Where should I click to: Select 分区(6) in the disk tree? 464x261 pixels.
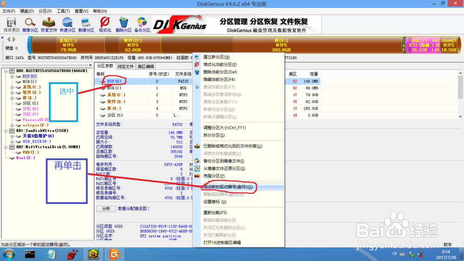coord(30,109)
